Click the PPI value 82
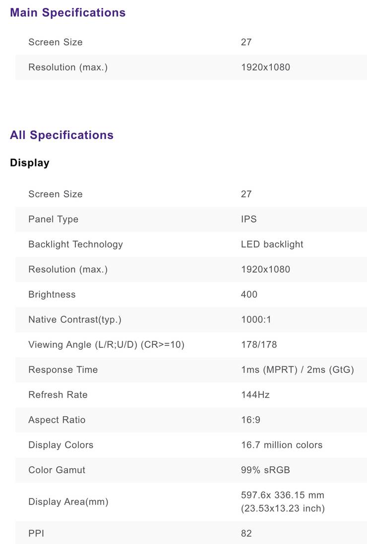Image resolution: width=367 pixels, height=544 pixels. 246,533
